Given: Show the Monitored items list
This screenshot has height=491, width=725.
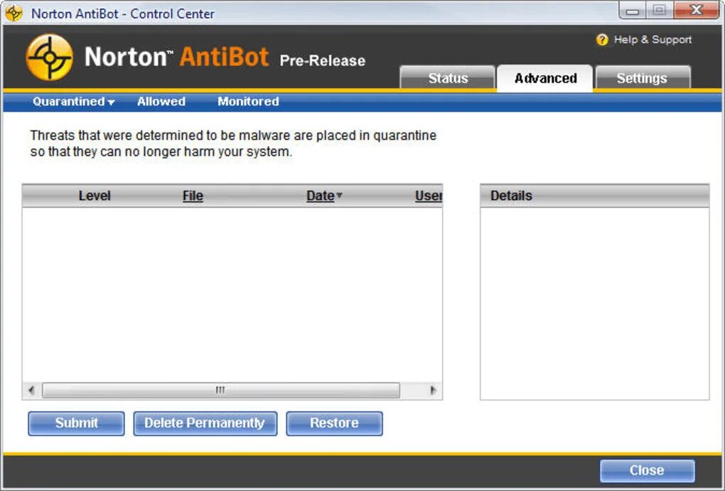Looking at the screenshot, I should pyautogui.click(x=248, y=101).
